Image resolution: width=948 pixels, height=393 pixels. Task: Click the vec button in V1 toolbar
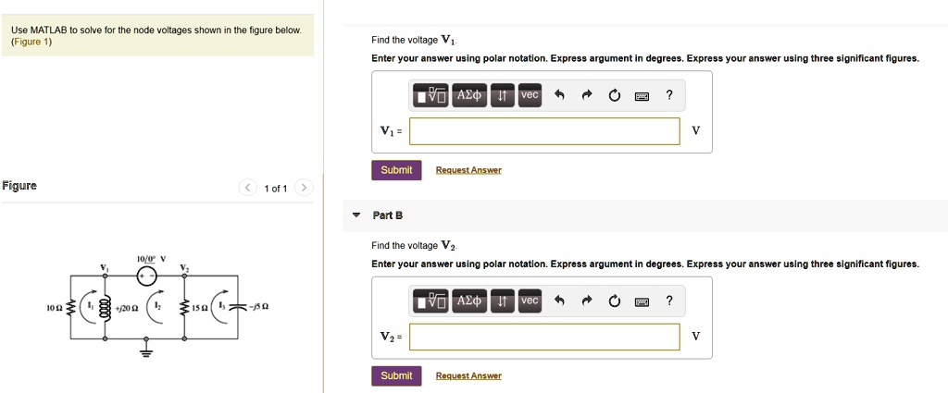[x=529, y=95]
